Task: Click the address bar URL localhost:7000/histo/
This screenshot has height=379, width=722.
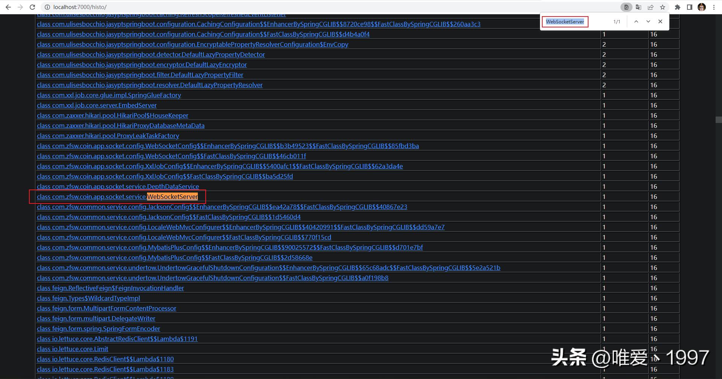Action: pos(80,7)
